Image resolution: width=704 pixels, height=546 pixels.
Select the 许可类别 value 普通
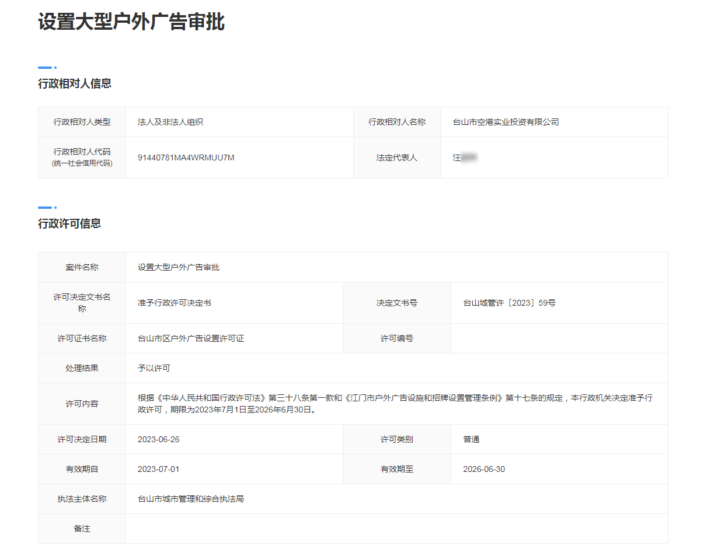[x=469, y=439]
